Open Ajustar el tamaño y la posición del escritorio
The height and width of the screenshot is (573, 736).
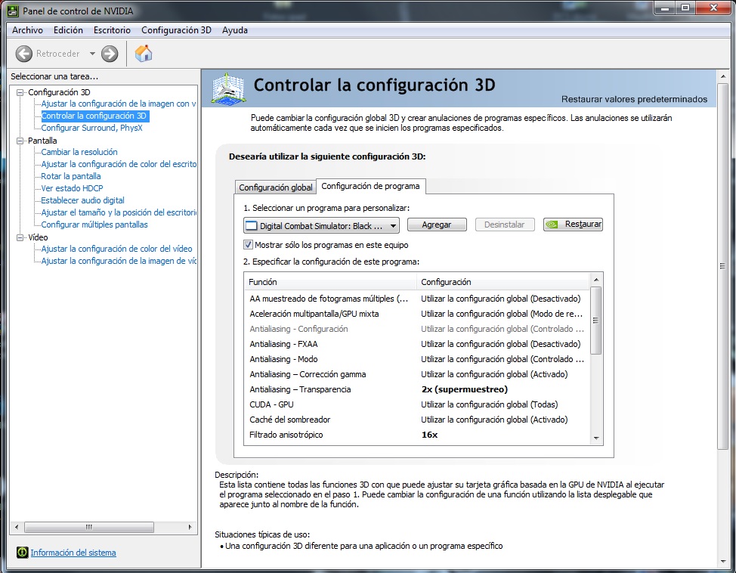[x=119, y=212]
